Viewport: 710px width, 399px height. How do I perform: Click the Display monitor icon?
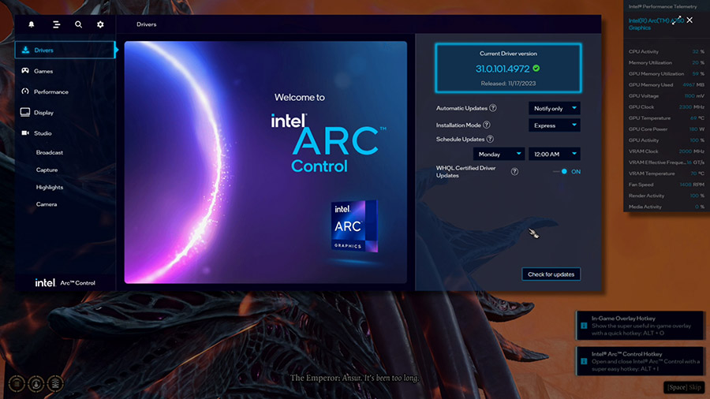click(x=25, y=112)
